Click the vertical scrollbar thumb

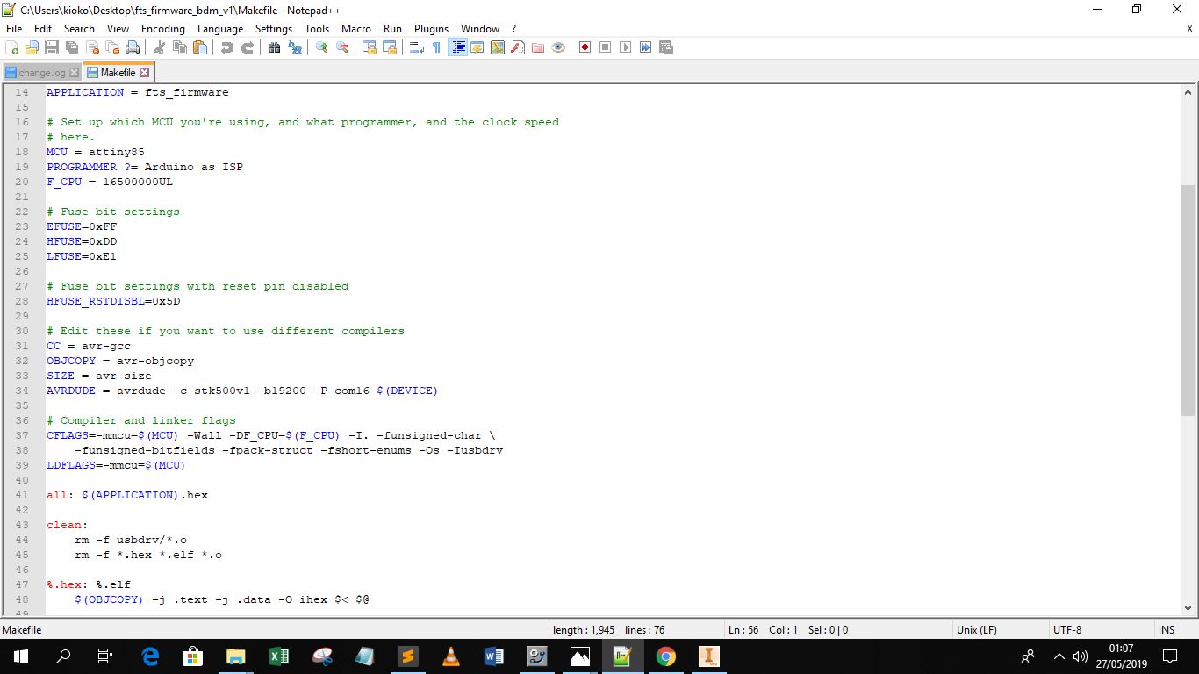click(1189, 299)
